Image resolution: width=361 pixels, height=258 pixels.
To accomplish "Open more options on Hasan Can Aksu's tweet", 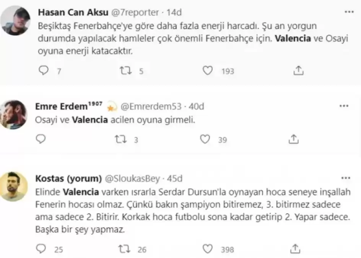I will [349, 12].
